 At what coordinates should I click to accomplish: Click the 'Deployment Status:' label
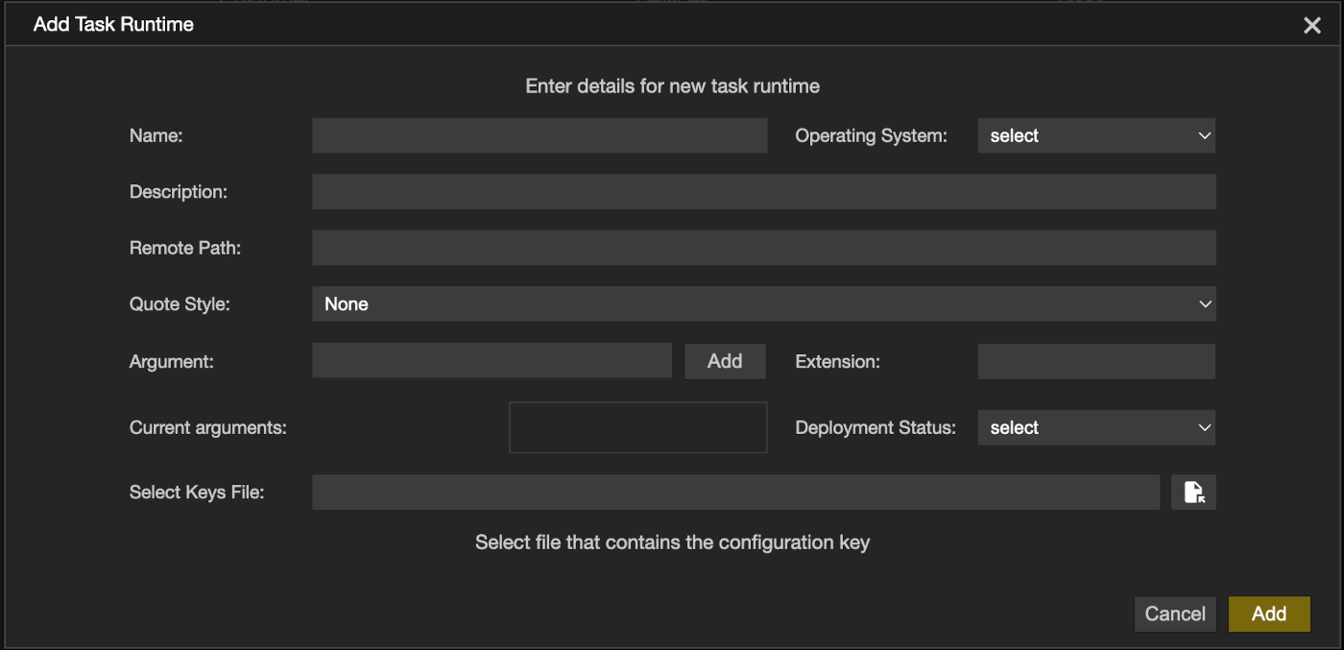click(x=876, y=428)
